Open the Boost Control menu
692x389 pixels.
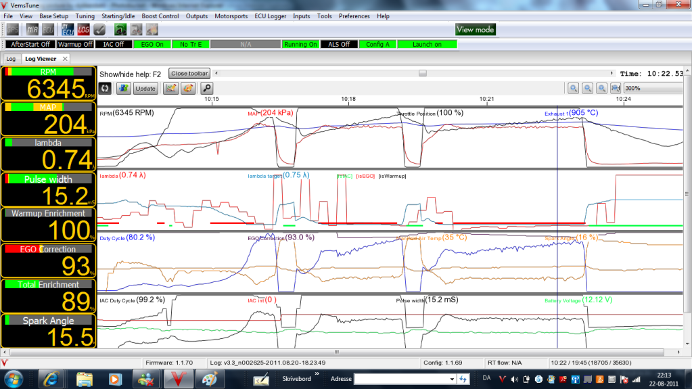tap(160, 16)
